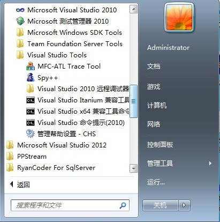Open the Administrator user folder
The image size is (220, 222).
[168, 48]
